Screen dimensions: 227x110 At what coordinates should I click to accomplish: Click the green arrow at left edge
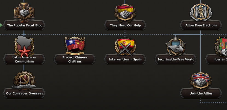[x=1, y=25]
